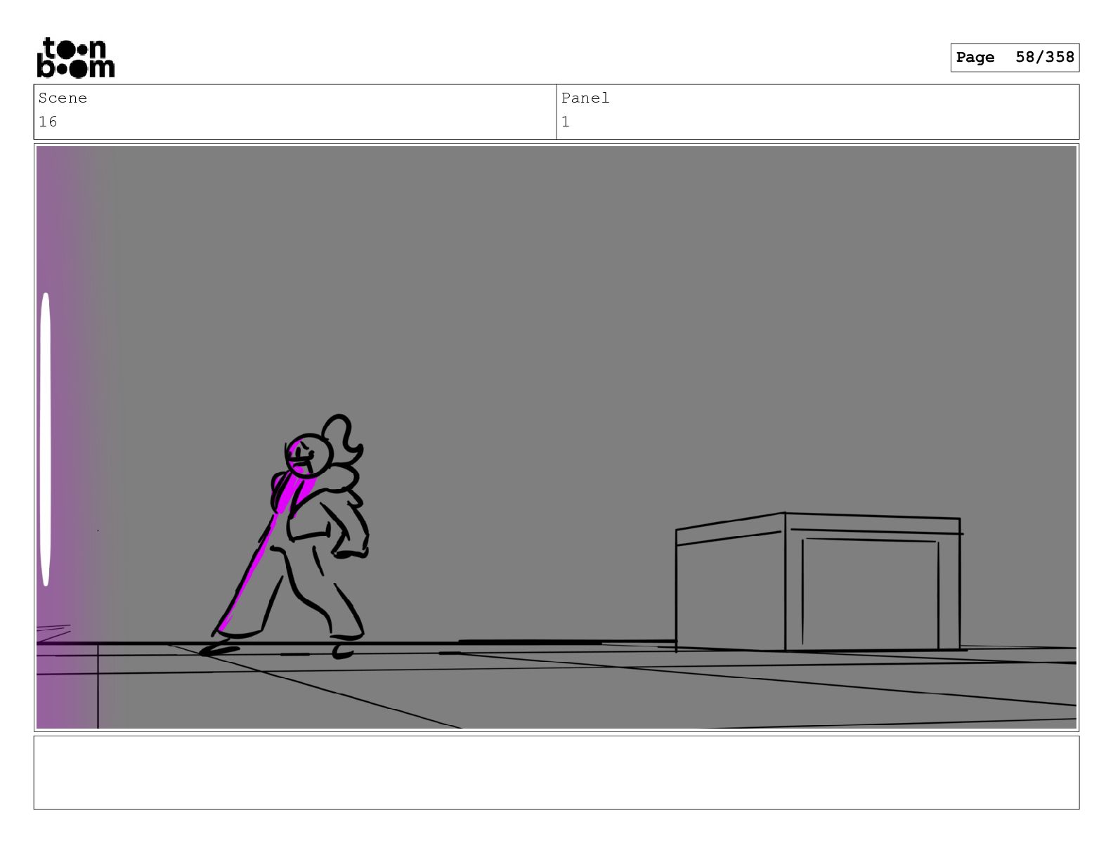Click the white glowing vertical bar

point(46,439)
